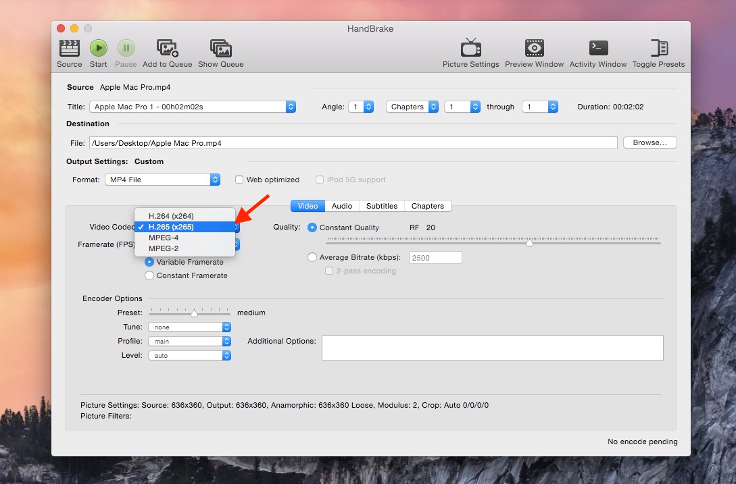The image size is (736, 484).
Task: Open the Level dropdown showing auto
Action: 190,356
